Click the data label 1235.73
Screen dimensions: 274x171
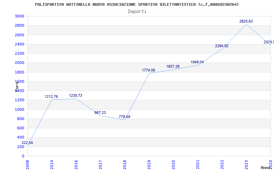75,95
